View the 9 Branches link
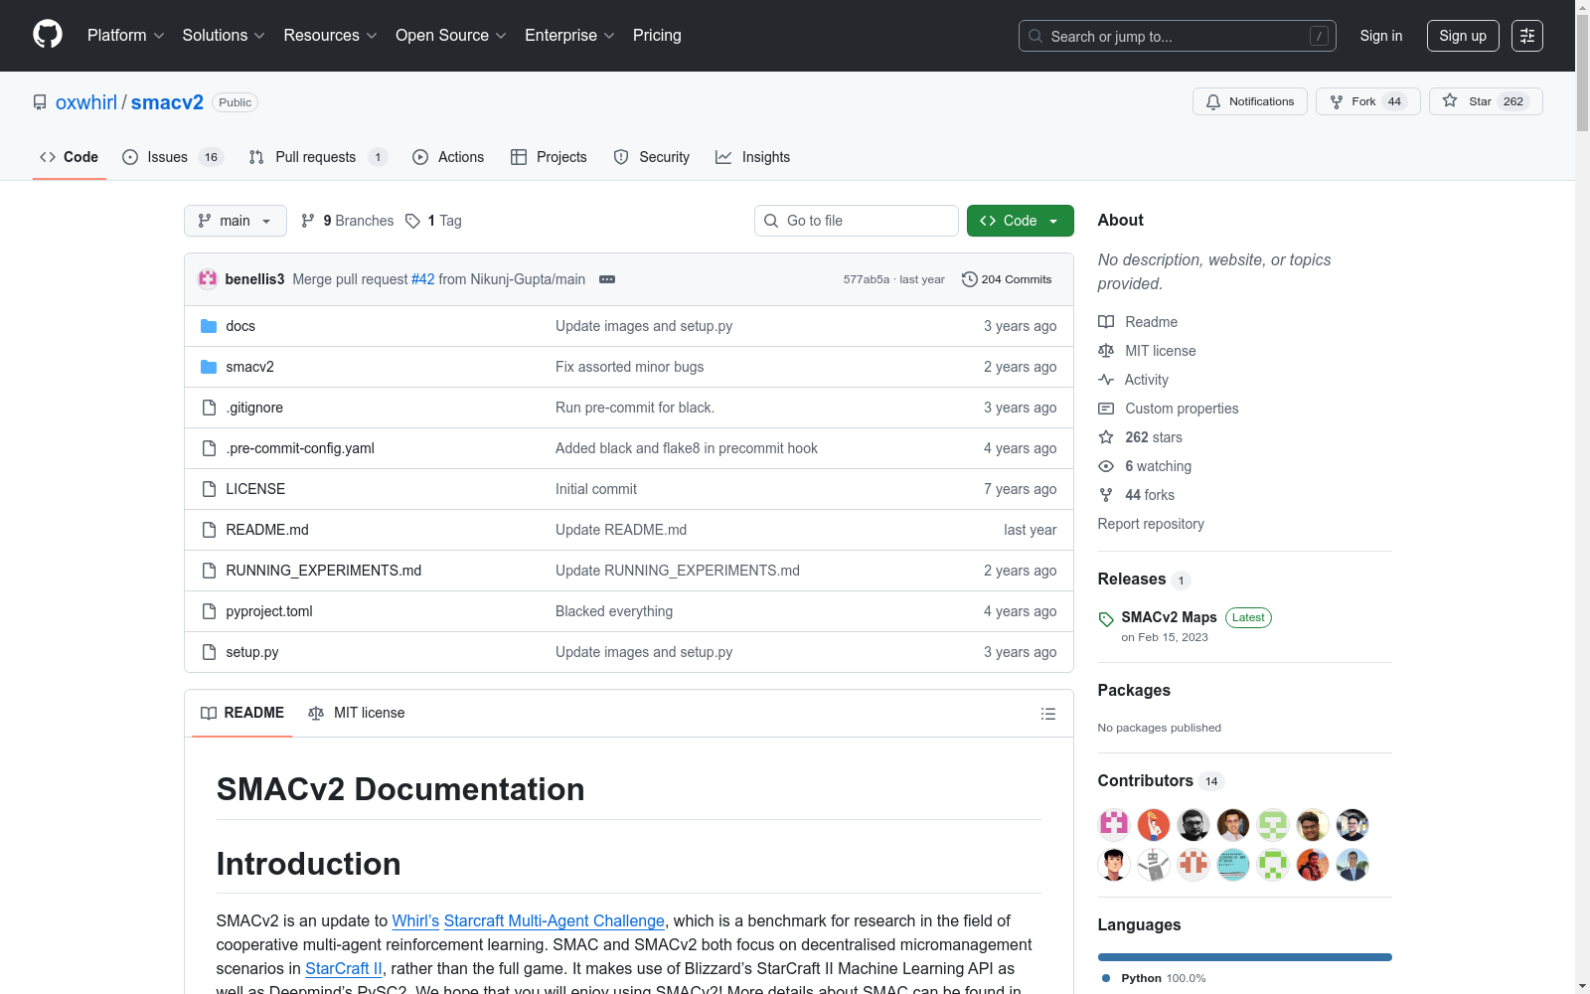 click(348, 221)
